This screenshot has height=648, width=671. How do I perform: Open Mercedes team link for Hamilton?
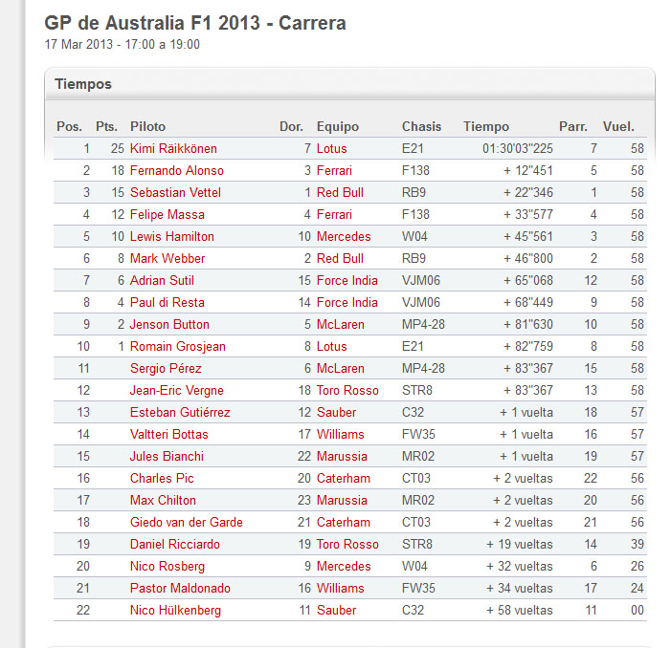click(344, 237)
